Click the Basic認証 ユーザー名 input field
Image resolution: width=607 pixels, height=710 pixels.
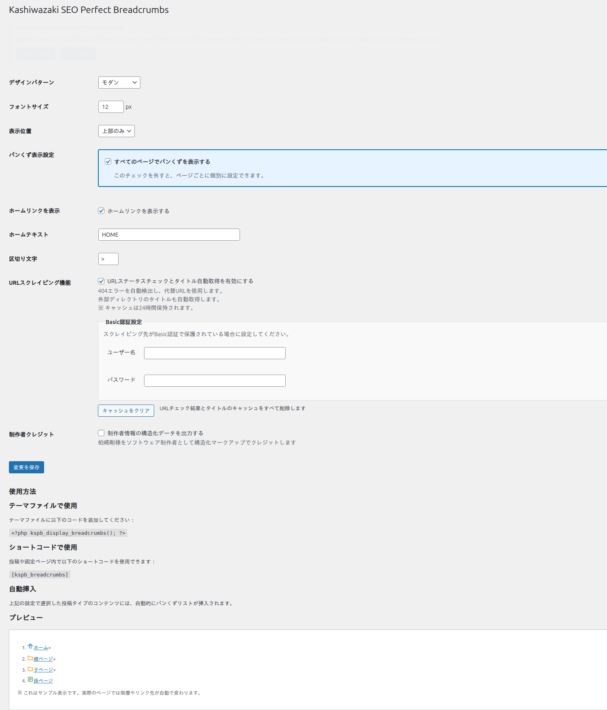point(214,353)
